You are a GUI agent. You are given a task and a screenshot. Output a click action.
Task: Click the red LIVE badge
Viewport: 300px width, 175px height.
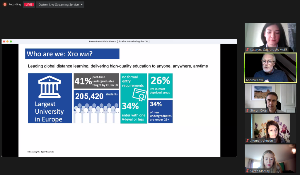(29, 5)
